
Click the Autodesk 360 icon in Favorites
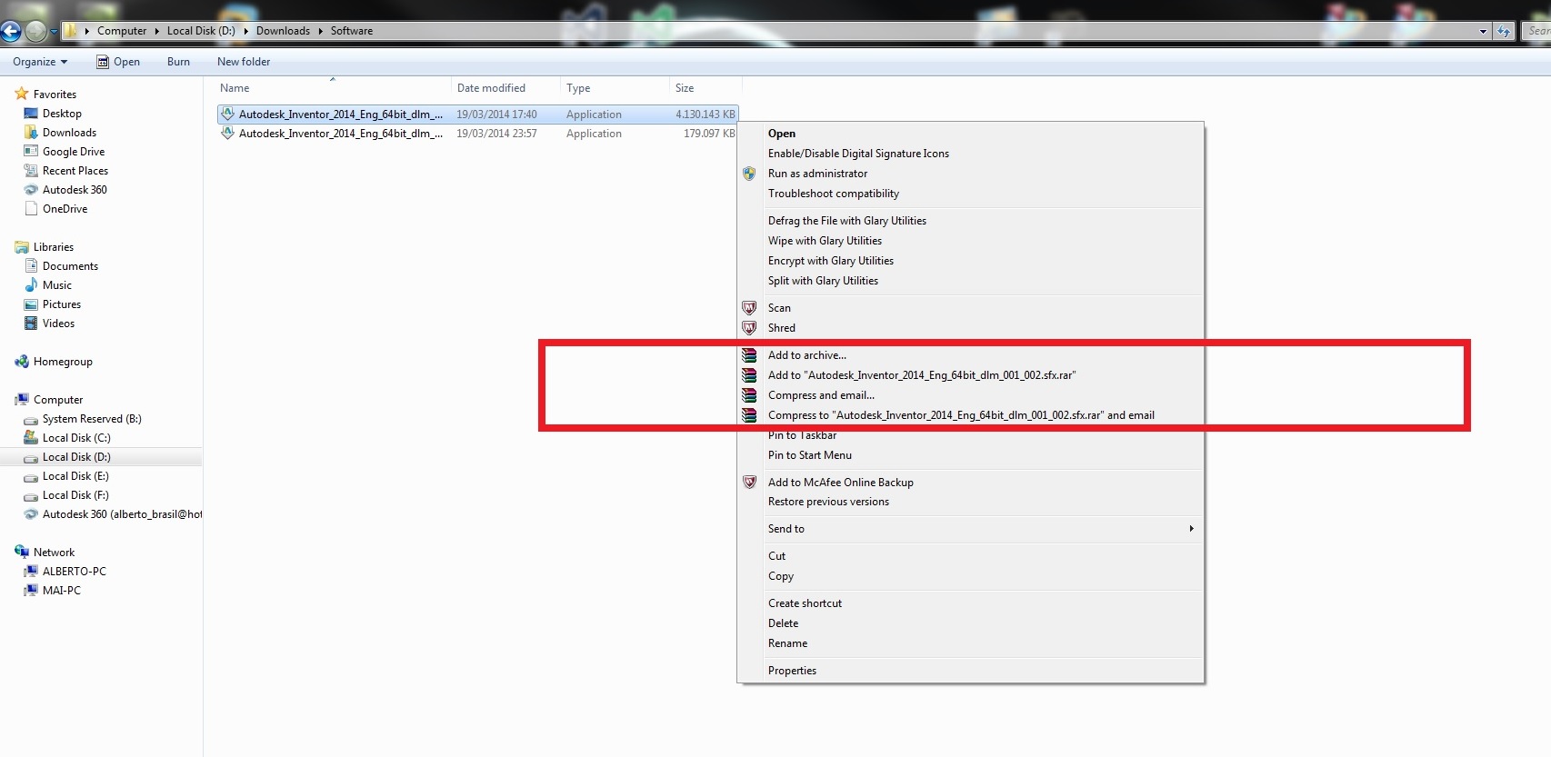pyautogui.click(x=31, y=190)
